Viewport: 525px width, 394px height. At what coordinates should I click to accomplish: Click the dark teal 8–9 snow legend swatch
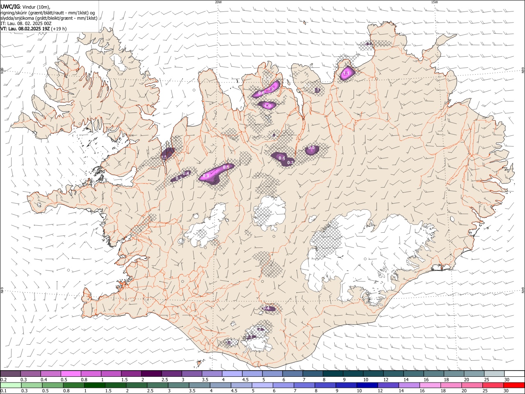tap(333, 374)
